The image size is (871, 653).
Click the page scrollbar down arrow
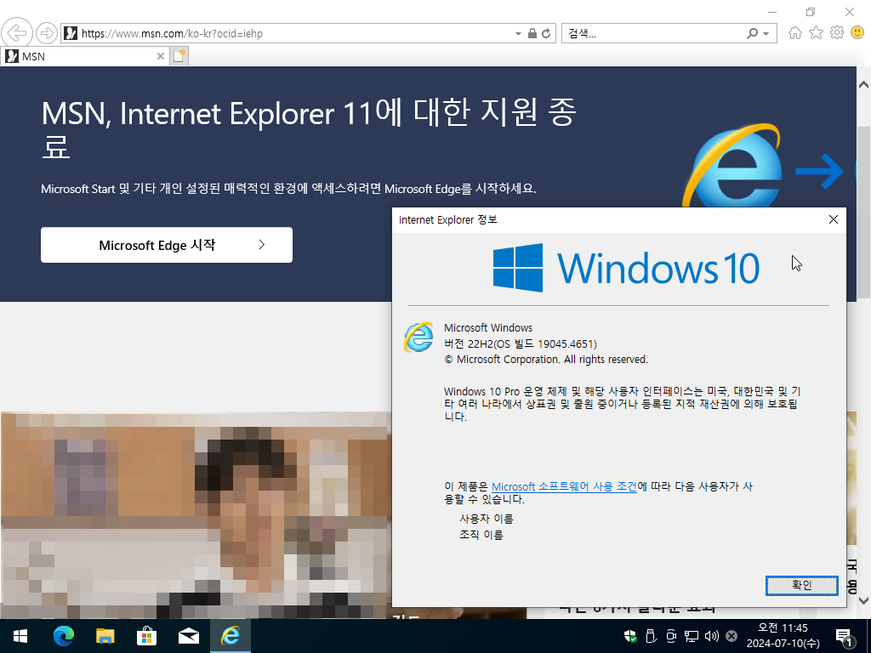(863, 600)
